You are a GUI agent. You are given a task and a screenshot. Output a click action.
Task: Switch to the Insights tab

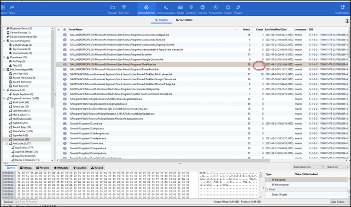(161, 20)
